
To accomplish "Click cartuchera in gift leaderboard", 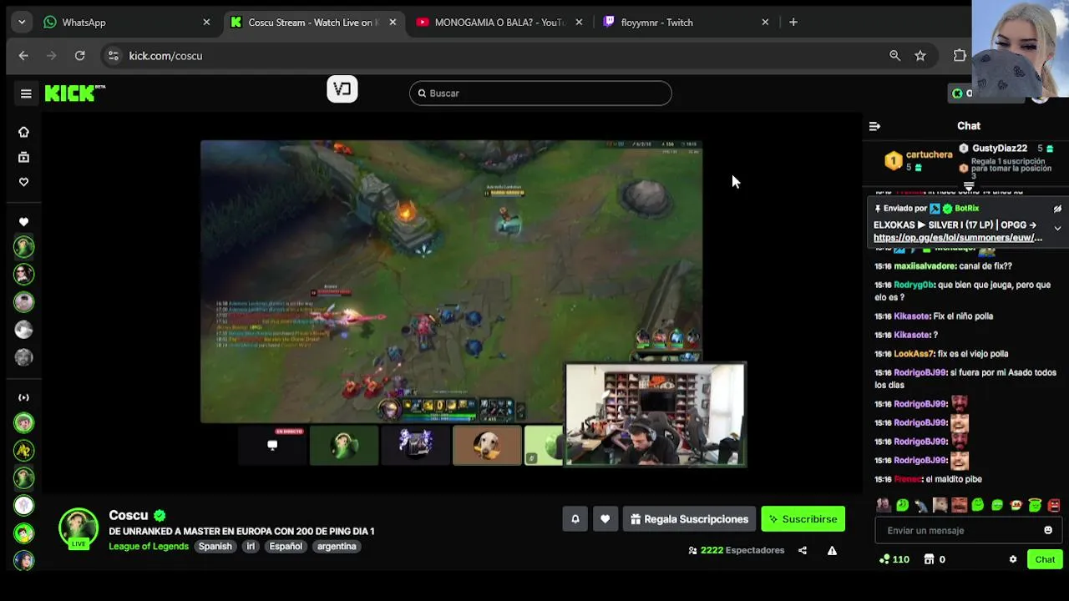I will 929,154.
